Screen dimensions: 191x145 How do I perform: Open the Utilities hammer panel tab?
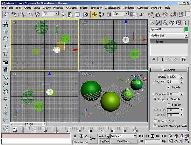click(x=185, y=22)
